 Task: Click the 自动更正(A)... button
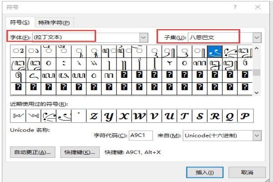33,152
